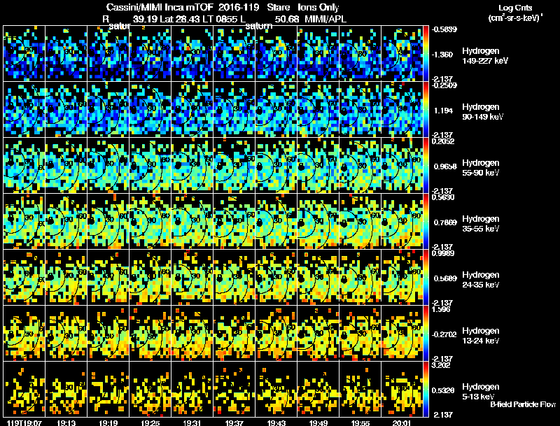The height and width of the screenshot is (426, 560).
Task: Click the 'B-field Particle Flow' label
Action: pyautogui.click(x=523, y=404)
